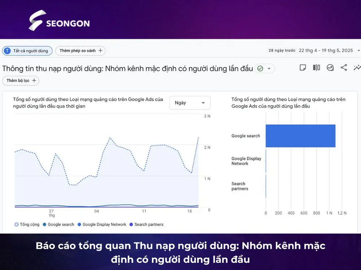Open the sparkline insights icon
This screenshot has width=361, height=270.
(x=357, y=68)
